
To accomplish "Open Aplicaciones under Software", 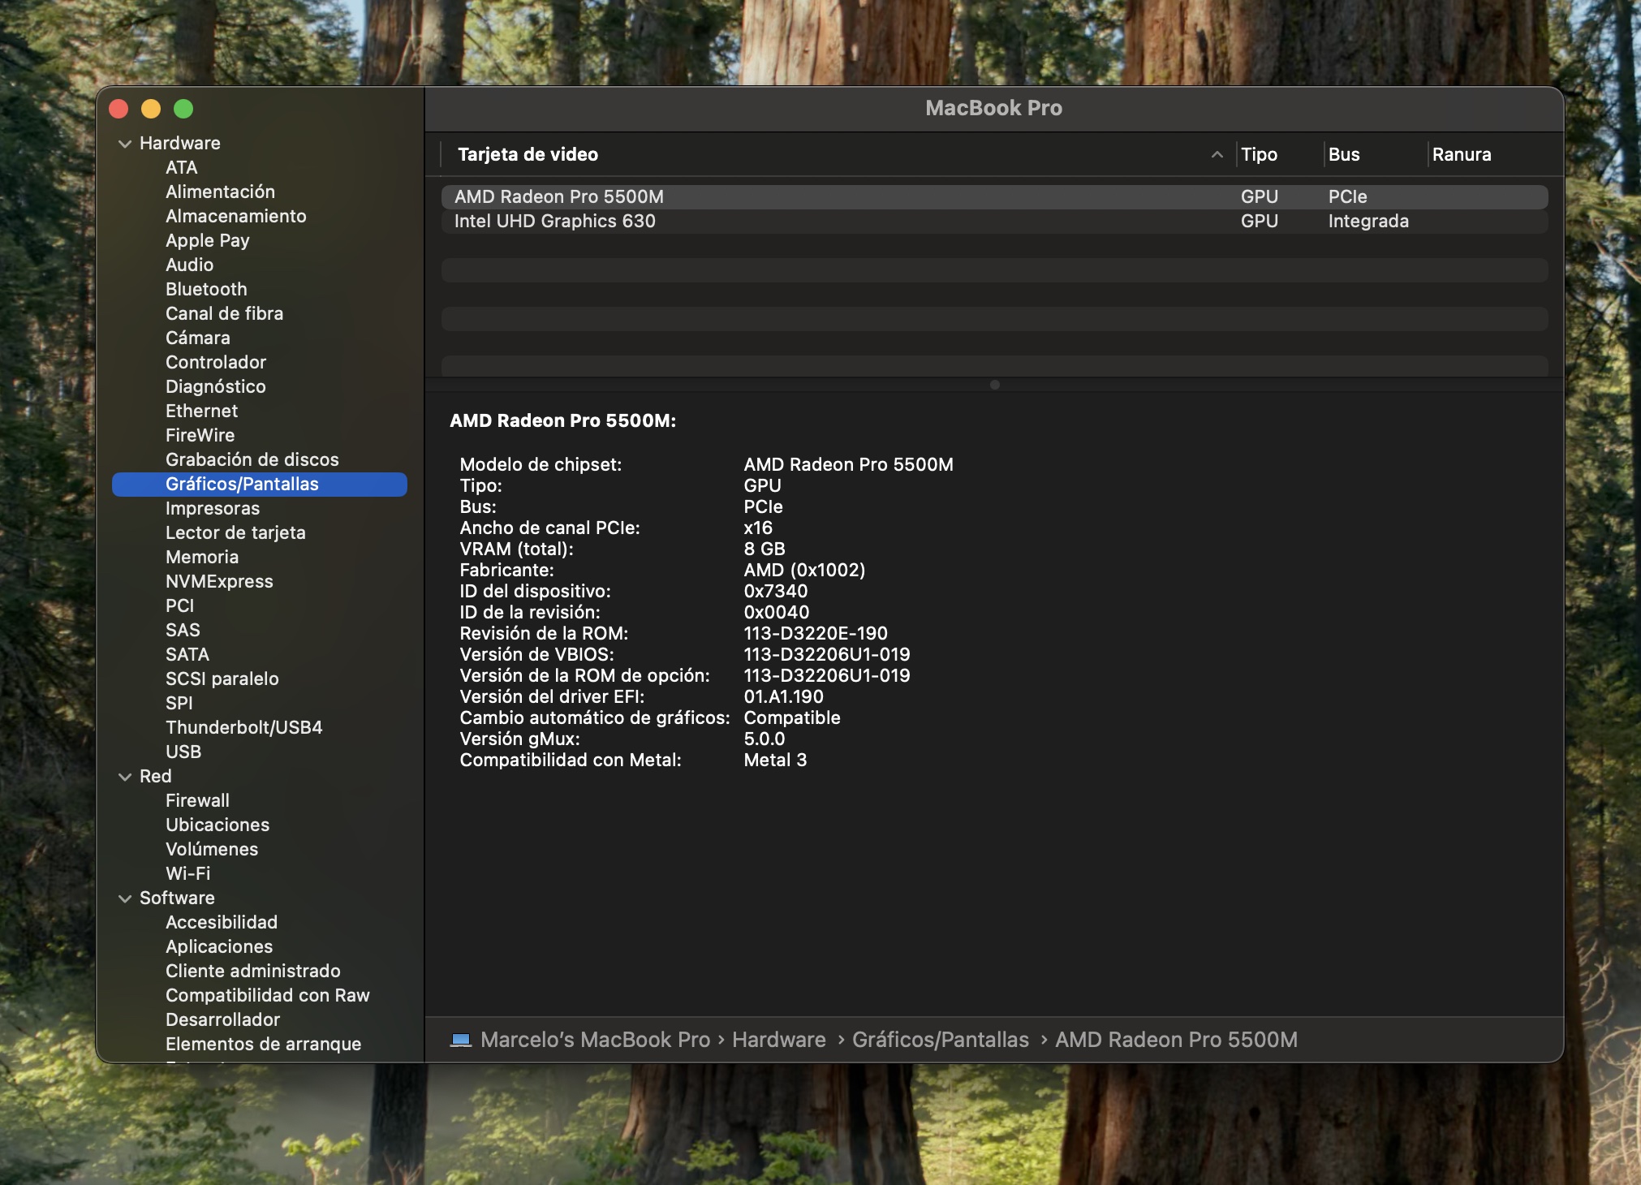I will coord(219,946).
